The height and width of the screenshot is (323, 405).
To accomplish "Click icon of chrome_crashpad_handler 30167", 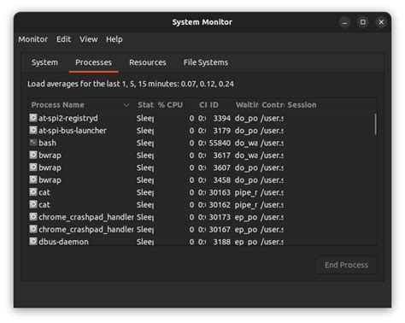I will (33, 229).
